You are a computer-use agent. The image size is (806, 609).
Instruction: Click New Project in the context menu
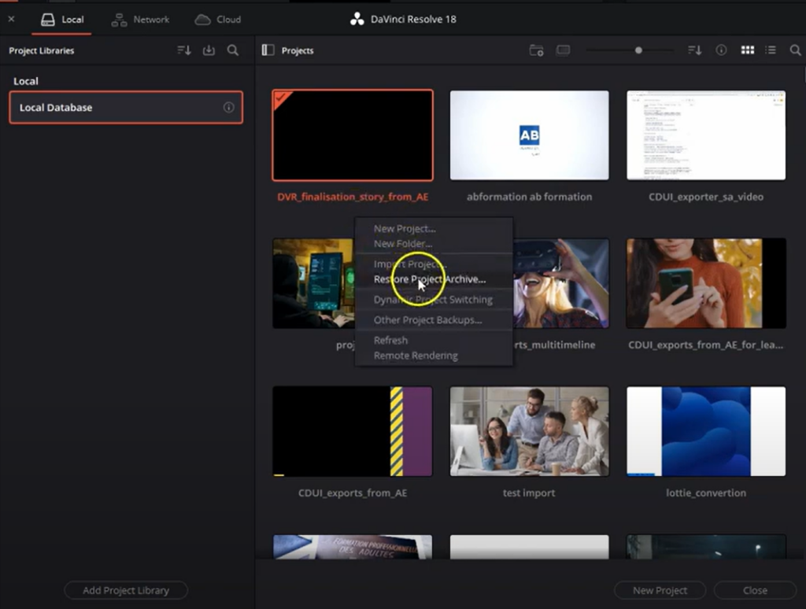(405, 229)
